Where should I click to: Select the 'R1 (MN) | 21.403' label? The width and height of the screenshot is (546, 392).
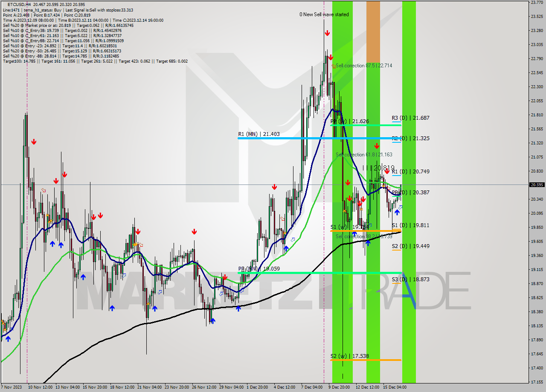[x=259, y=134]
